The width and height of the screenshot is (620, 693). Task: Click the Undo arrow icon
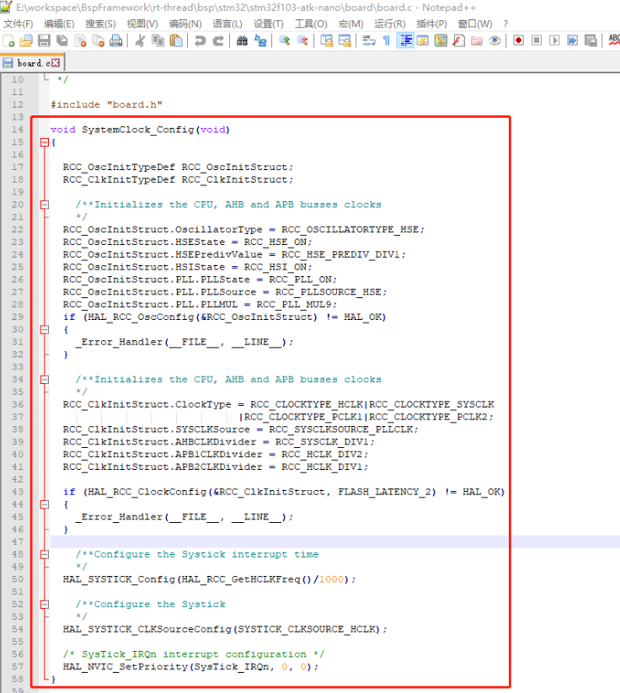200,40
